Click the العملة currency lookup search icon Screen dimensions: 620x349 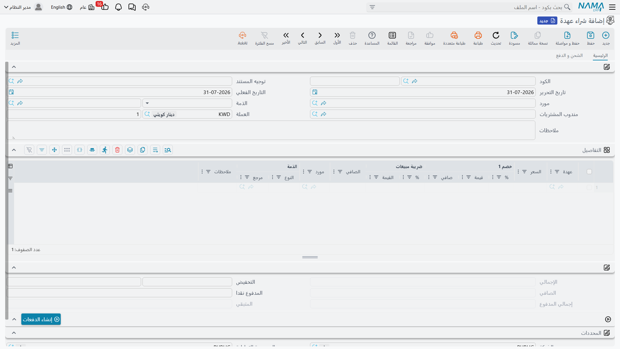tap(147, 114)
